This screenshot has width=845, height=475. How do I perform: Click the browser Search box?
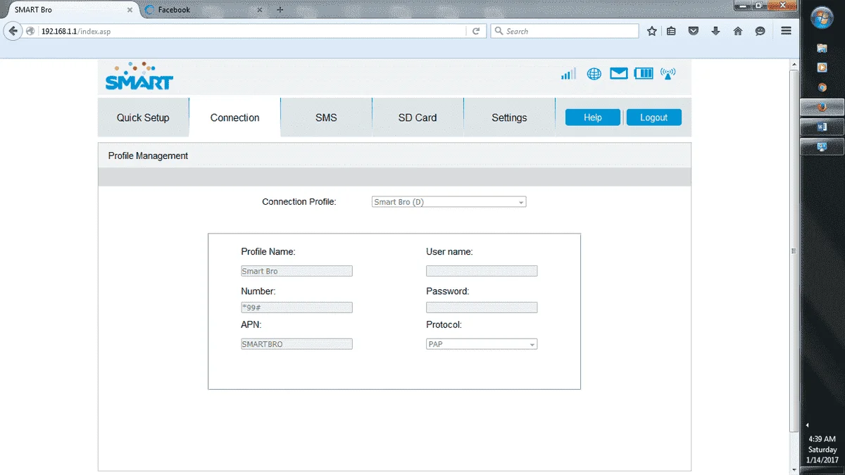pyautogui.click(x=565, y=31)
